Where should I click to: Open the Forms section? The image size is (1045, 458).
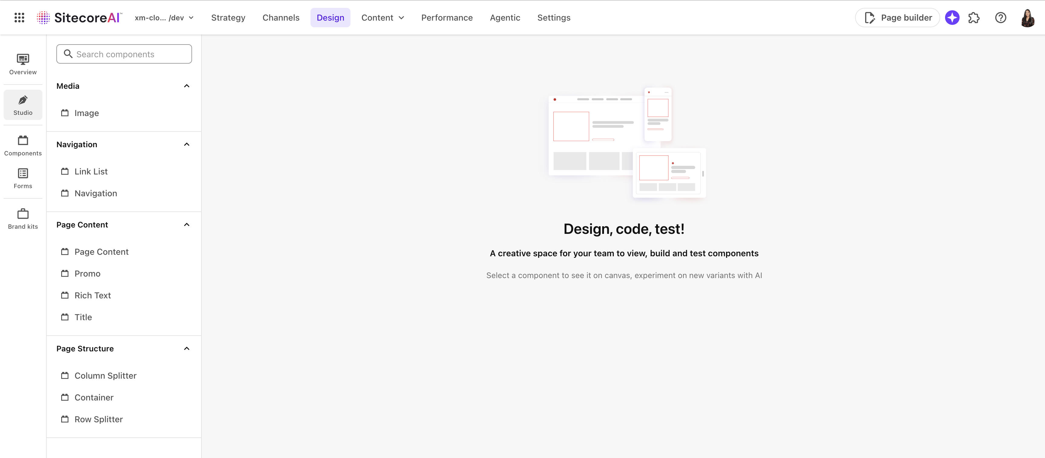coord(23,178)
